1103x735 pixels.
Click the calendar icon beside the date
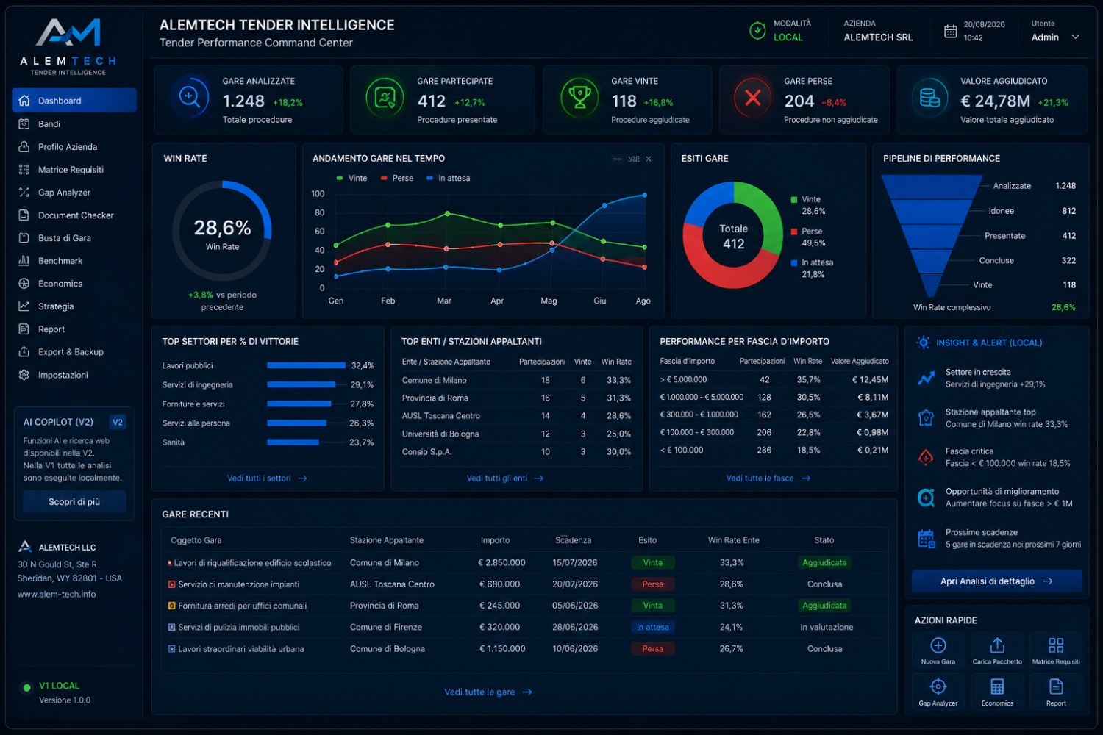pos(950,31)
